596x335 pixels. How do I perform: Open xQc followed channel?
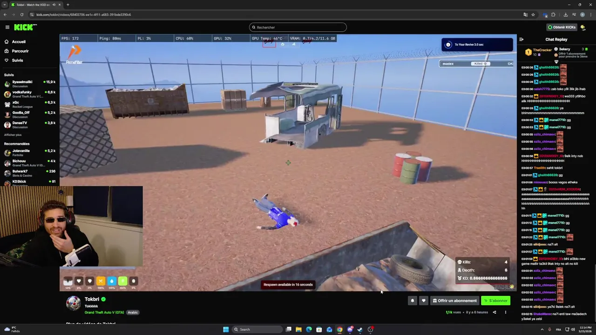(x=30, y=104)
